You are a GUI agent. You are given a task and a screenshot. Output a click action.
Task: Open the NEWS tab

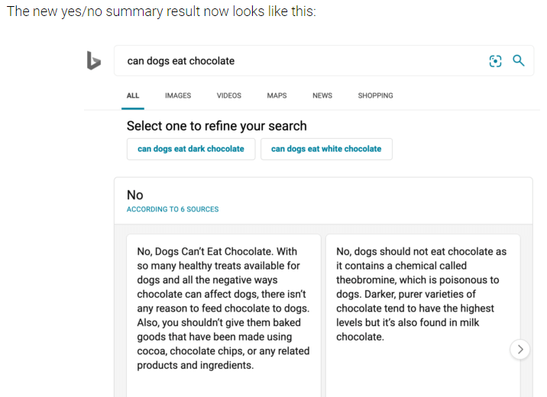[x=322, y=95]
